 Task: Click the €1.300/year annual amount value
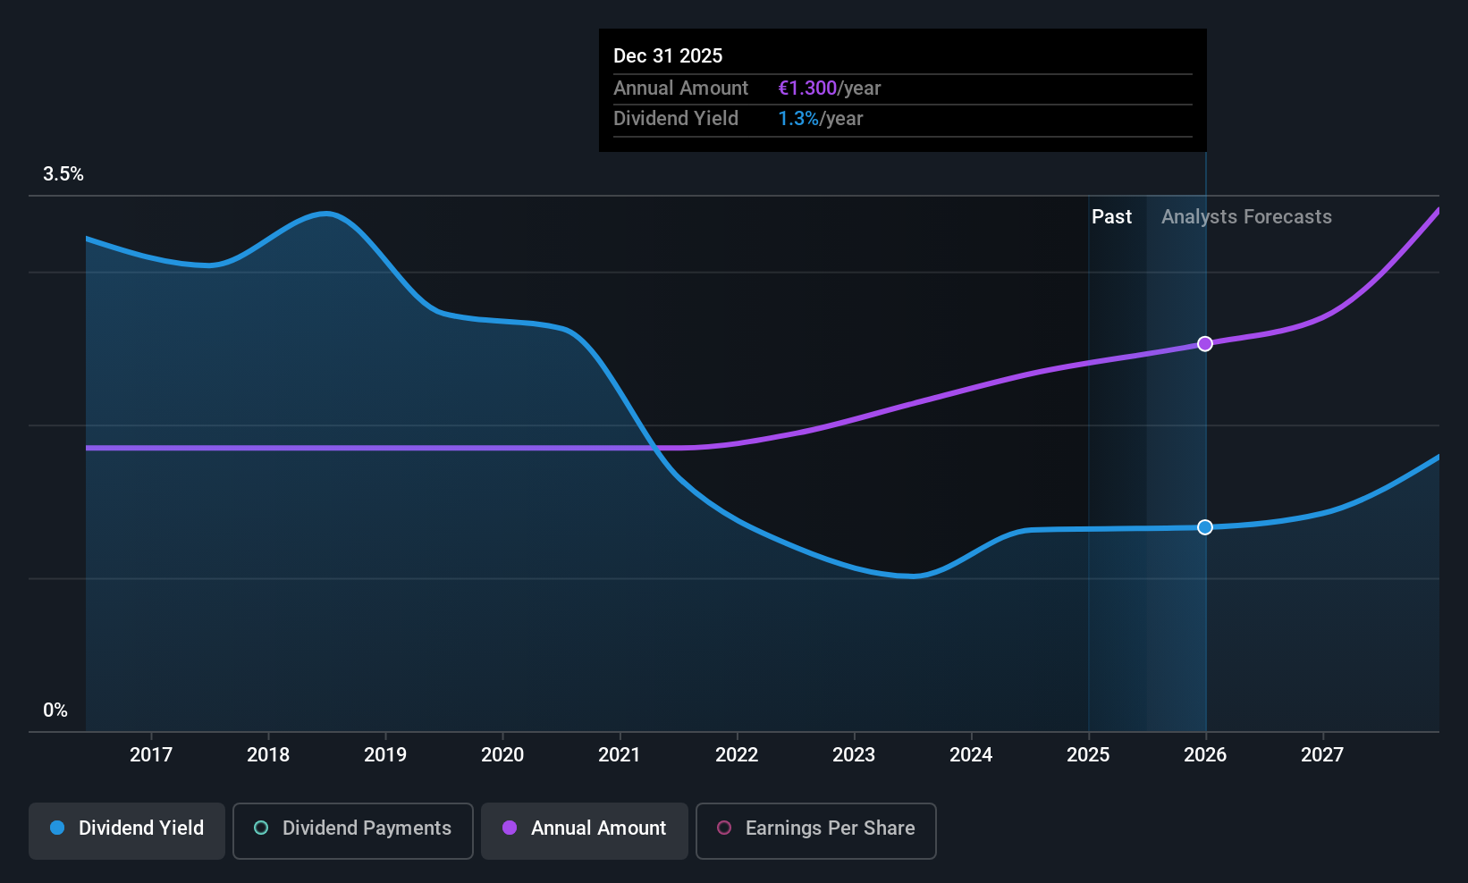(x=830, y=88)
